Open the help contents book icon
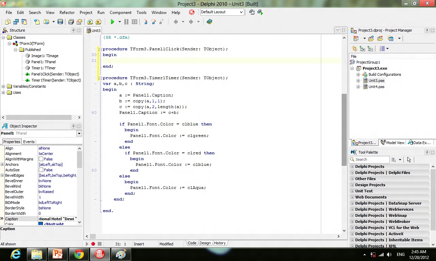 pyautogui.click(x=209, y=22)
